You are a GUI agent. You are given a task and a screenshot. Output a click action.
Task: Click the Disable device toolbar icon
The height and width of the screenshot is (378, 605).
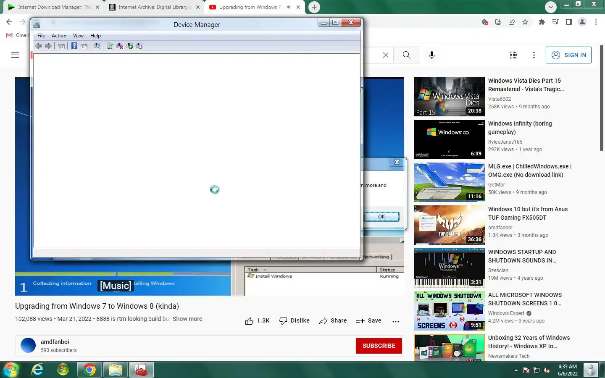pyautogui.click(x=139, y=46)
